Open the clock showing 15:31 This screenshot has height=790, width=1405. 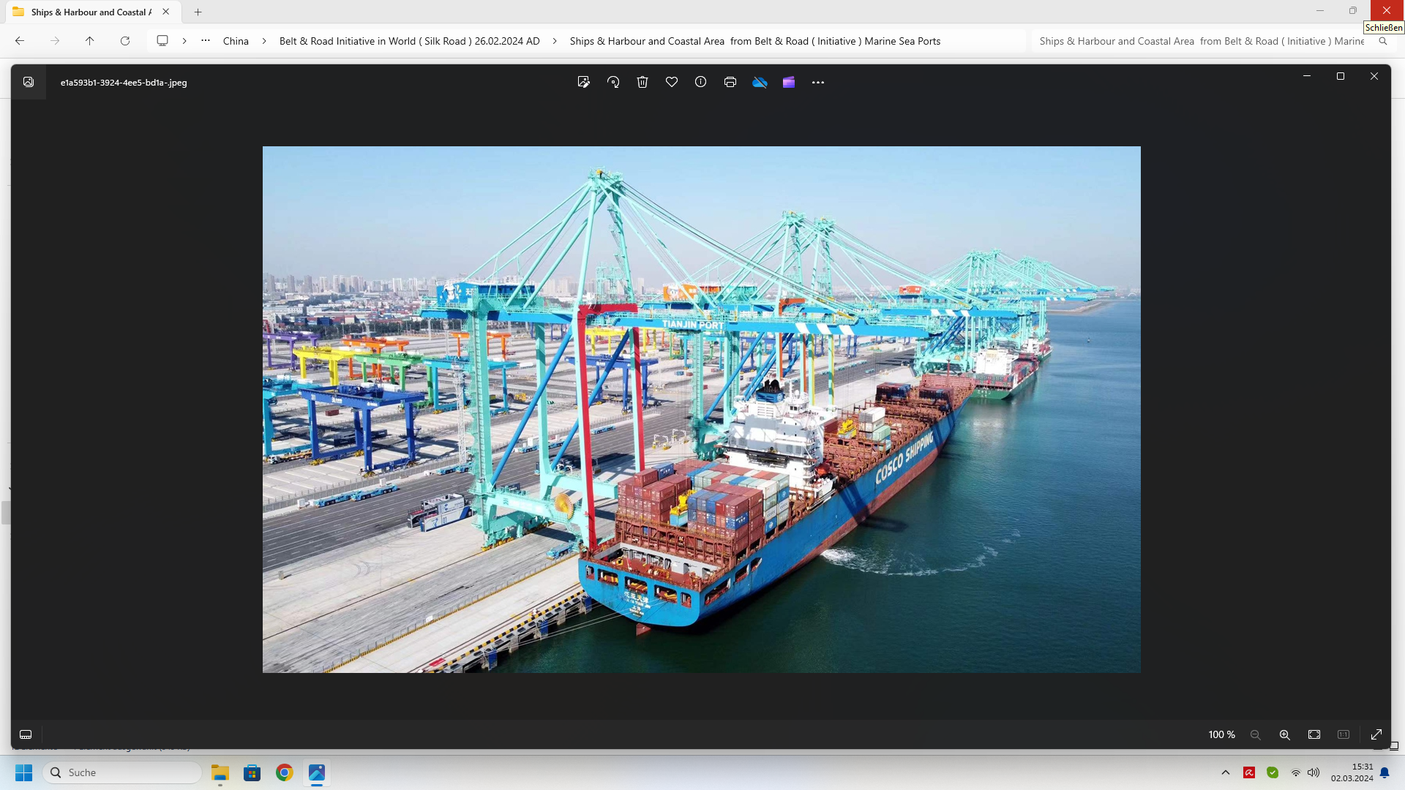(1352, 772)
